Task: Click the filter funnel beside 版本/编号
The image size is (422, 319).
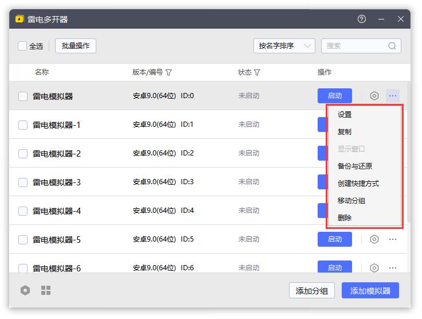Action: tap(169, 72)
